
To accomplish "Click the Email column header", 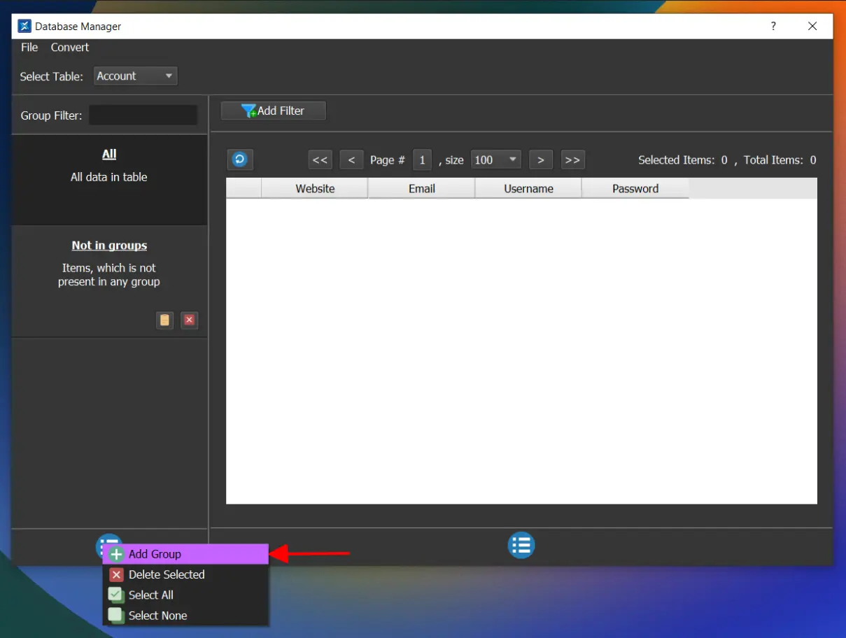I will [x=422, y=188].
